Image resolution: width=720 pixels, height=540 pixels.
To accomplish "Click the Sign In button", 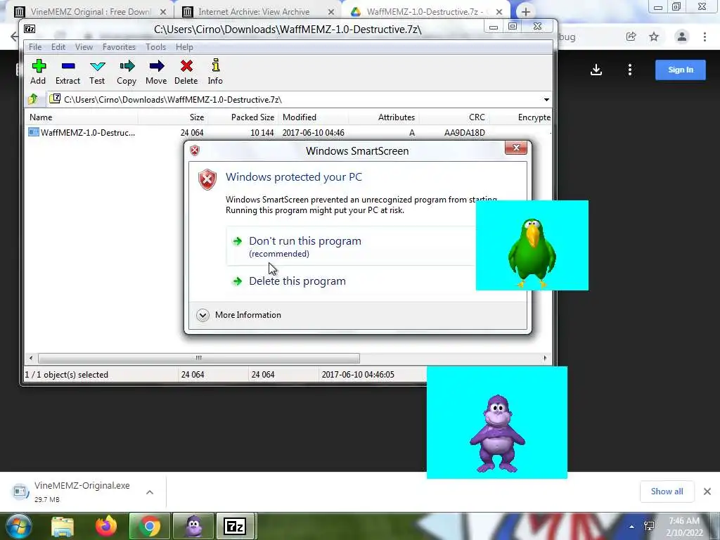I will (681, 70).
